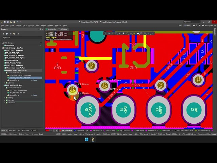Open the notifications message icon near Share

click(180, 25)
